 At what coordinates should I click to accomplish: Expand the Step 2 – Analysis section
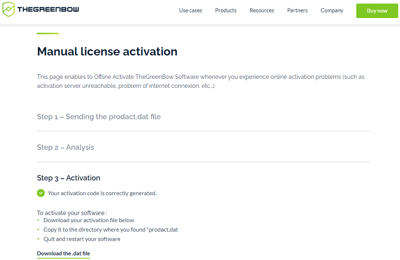pyautogui.click(x=65, y=147)
